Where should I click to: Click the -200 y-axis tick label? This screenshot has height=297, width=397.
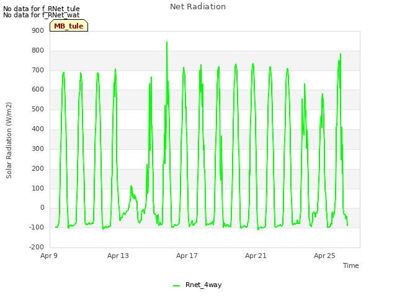point(37,247)
